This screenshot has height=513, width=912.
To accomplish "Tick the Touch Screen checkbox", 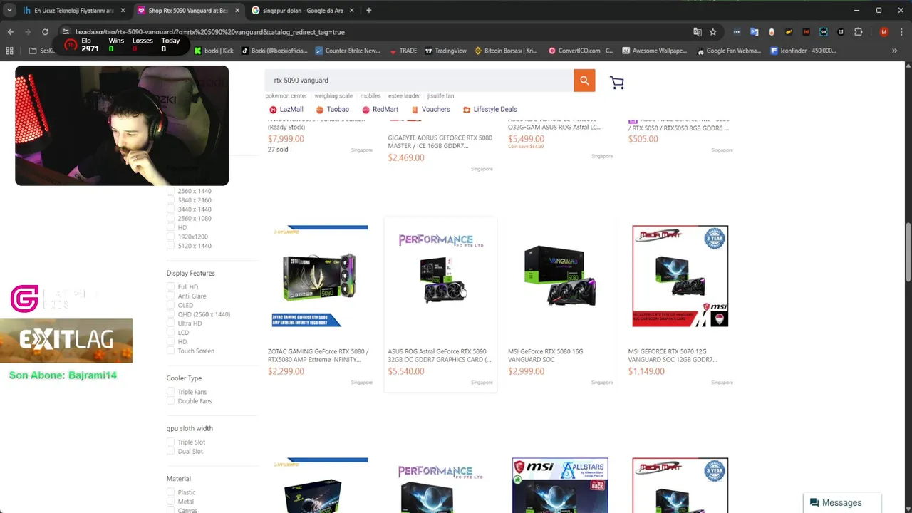I will click(x=170, y=351).
